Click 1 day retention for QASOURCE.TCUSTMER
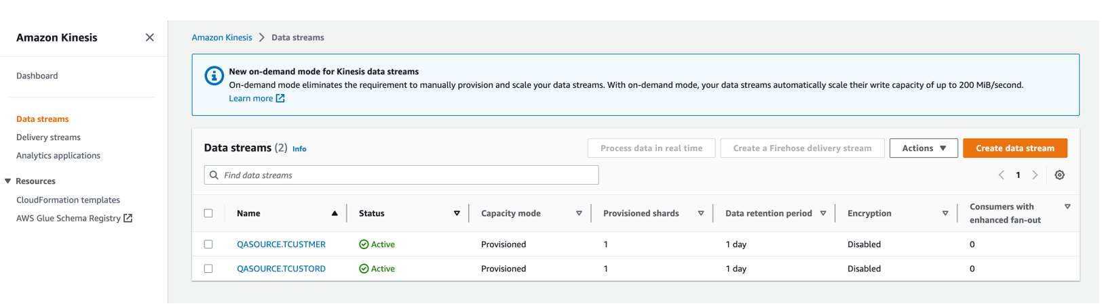Viewport: 1102px width, 306px height. click(x=737, y=245)
